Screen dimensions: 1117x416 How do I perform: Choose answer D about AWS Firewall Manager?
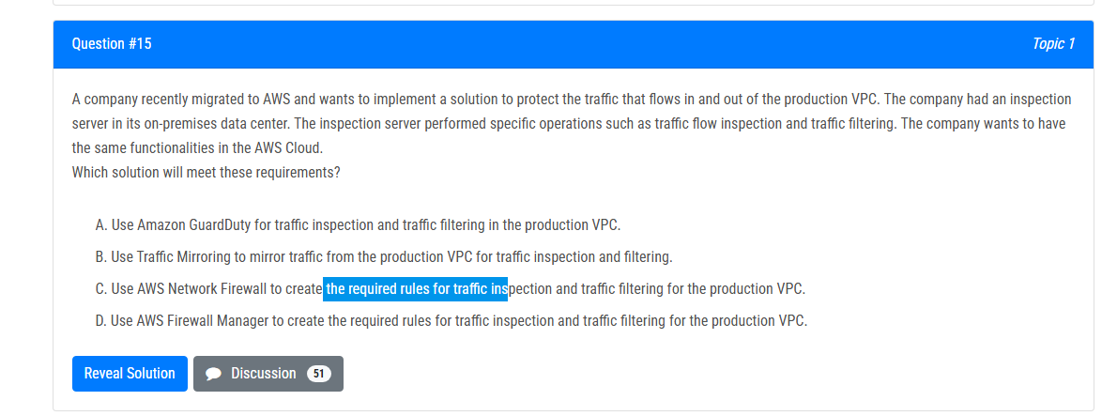coord(451,320)
